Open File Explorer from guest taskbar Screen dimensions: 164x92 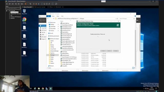tap(39, 88)
